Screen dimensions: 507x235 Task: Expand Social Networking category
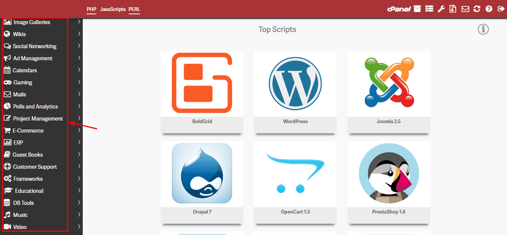35,46
